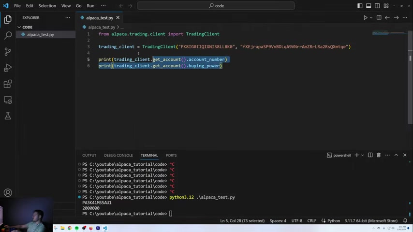Open the Accounts menu icon
Screen dimensions: 413x232
pyautogui.click(x=8, y=193)
